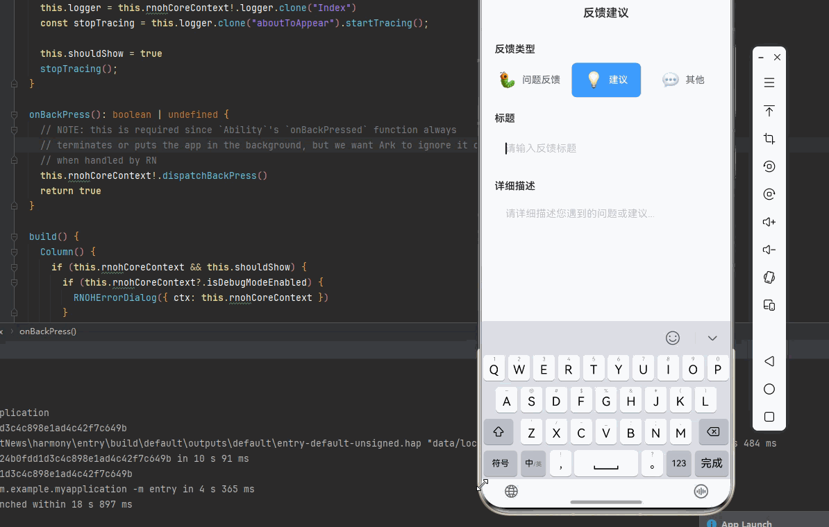Tap the E key

pyautogui.click(x=544, y=369)
